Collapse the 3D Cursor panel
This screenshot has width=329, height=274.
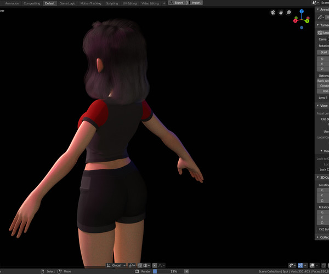[318, 177]
